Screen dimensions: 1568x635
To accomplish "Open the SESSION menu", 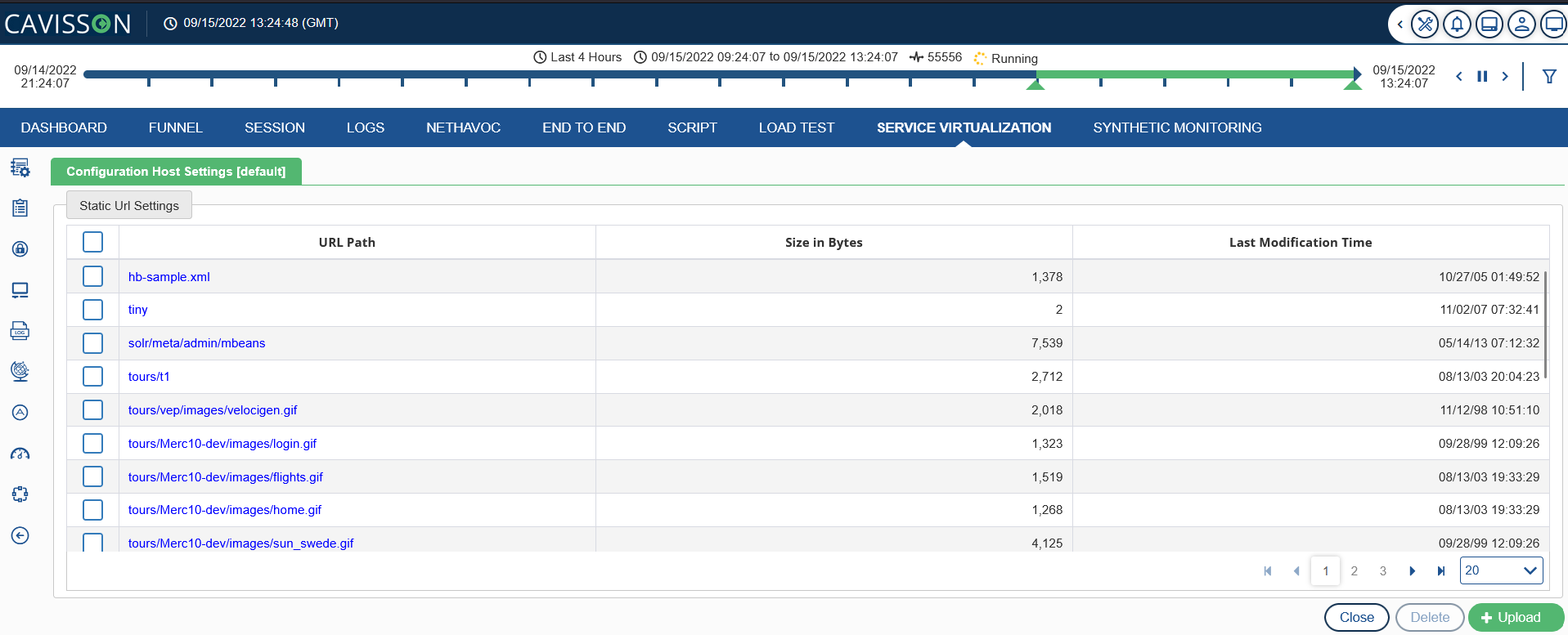I will pos(275,127).
